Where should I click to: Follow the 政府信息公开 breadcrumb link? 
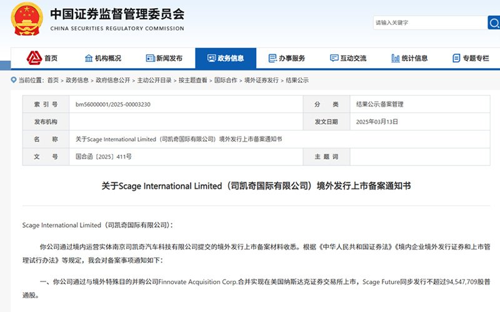pyautogui.click(x=112, y=80)
